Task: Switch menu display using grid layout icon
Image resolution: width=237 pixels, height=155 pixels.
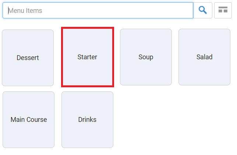Action: pos(223,10)
